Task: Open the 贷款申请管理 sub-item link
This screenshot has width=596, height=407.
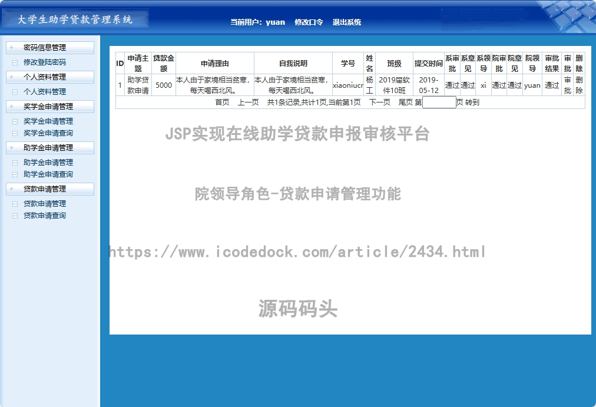Action: tap(45, 204)
